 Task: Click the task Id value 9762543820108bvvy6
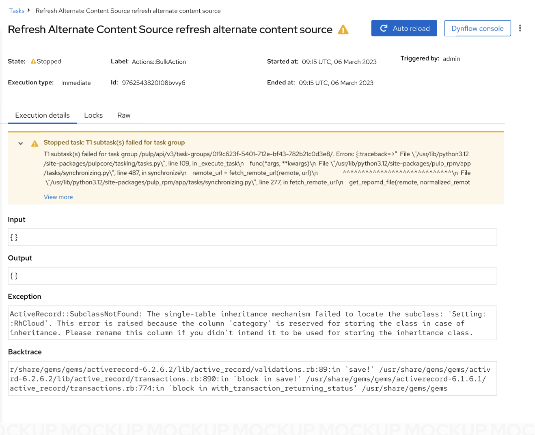(153, 83)
